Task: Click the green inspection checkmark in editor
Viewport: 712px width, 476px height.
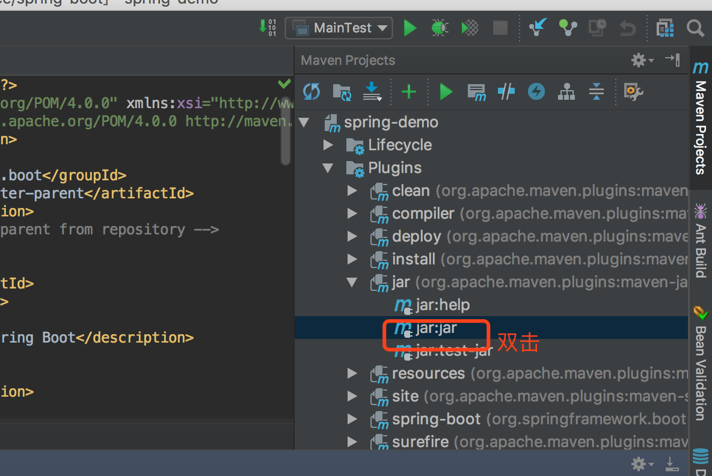Action: click(284, 84)
